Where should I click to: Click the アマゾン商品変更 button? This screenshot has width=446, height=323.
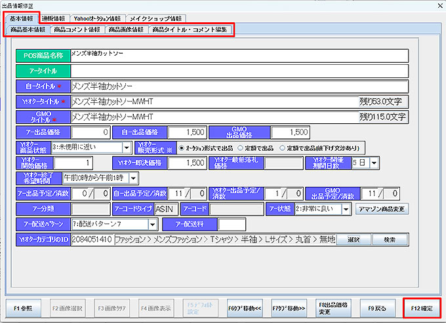click(381, 209)
